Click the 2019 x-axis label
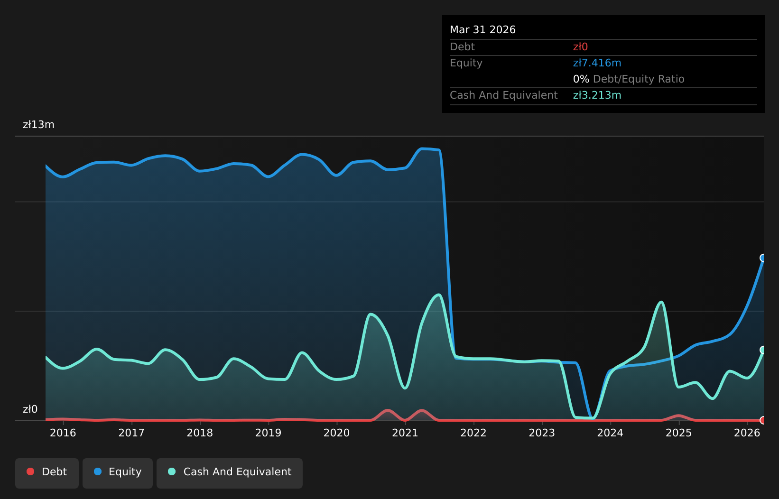779x499 pixels. pos(269,433)
